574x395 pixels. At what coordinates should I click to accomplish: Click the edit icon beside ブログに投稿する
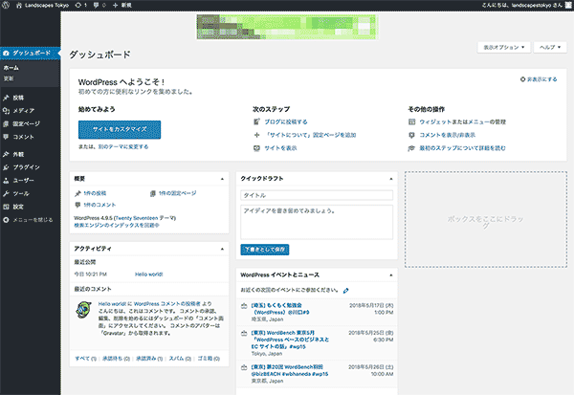[x=256, y=121]
